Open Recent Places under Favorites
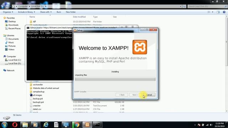The height and width of the screenshot is (128, 228). pyautogui.click(x=14, y=28)
